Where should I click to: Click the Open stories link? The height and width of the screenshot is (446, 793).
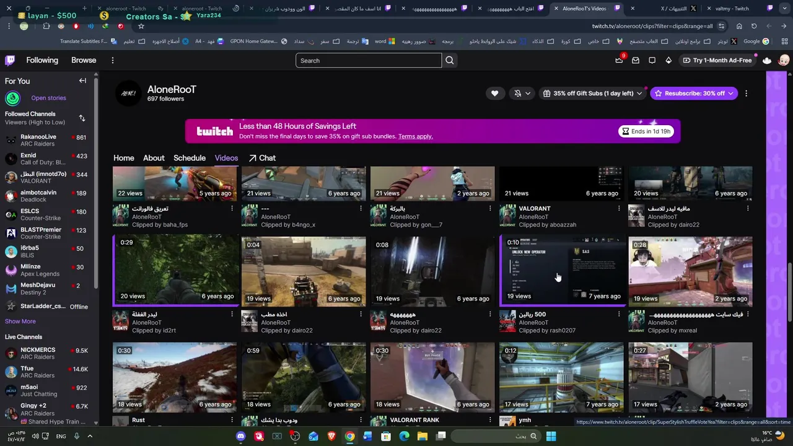[x=48, y=98]
